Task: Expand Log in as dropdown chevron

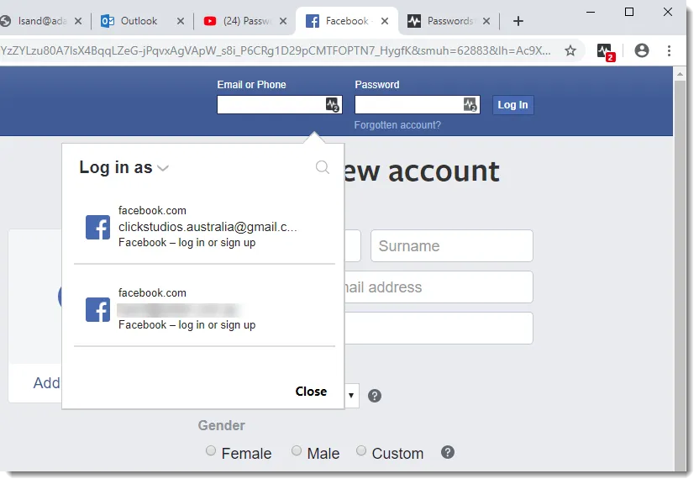Action: [x=163, y=168]
